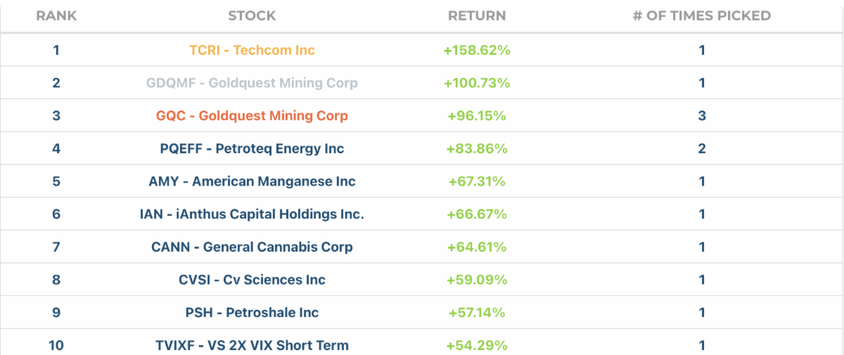This screenshot has width=844, height=355.
Task: Sort by the RETURN column header
Action: click(477, 15)
